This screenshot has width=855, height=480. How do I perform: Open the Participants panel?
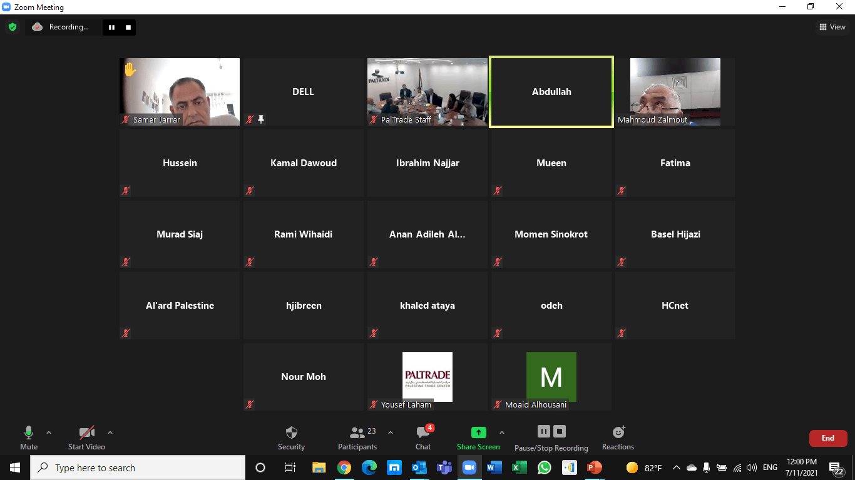(x=357, y=432)
